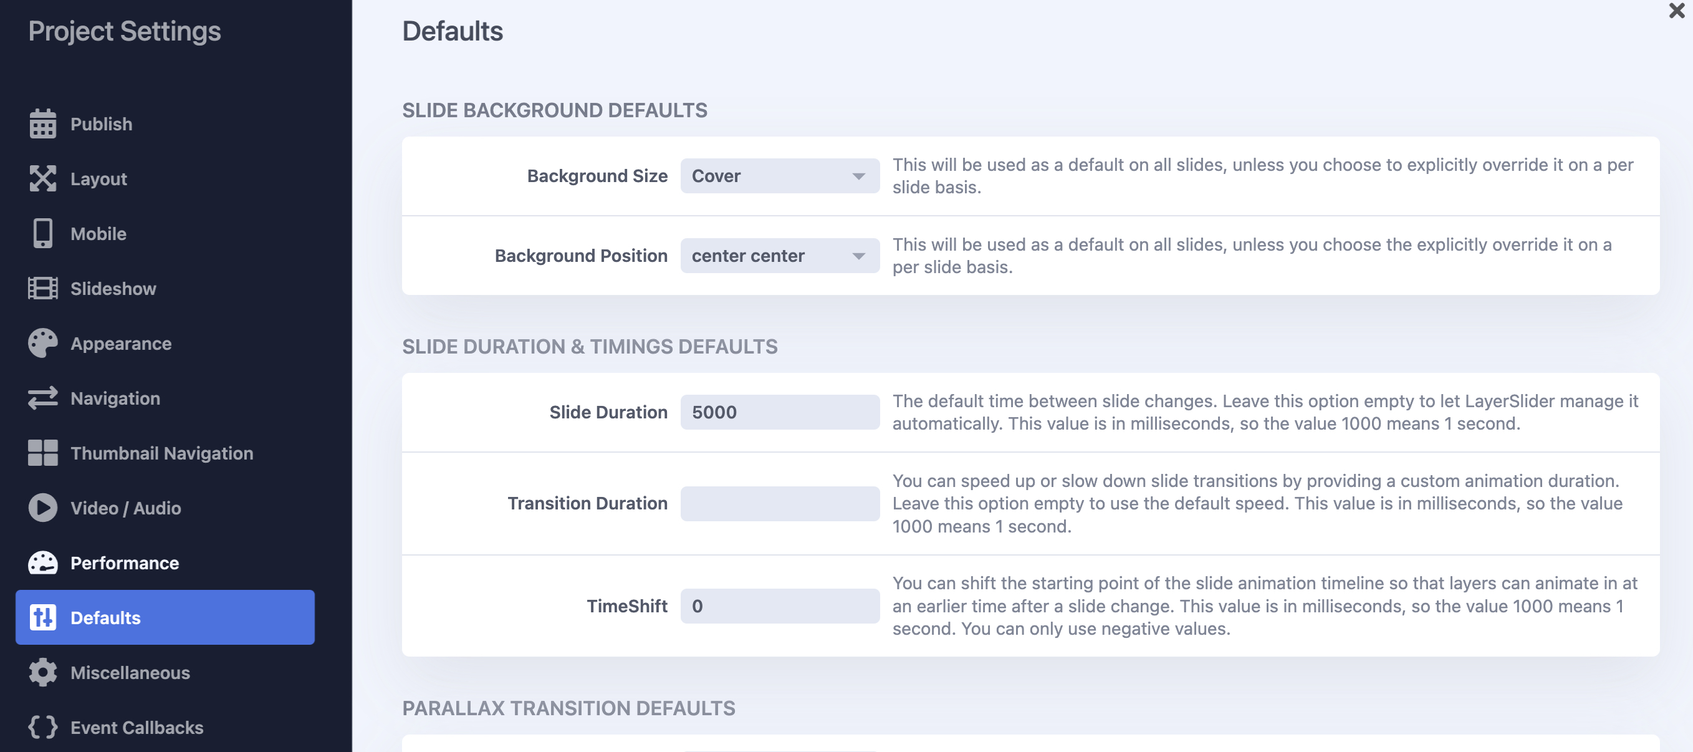Click the Thumbnail Navigation grid icon
Screen dimensions: 1693x752
click(43, 453)
